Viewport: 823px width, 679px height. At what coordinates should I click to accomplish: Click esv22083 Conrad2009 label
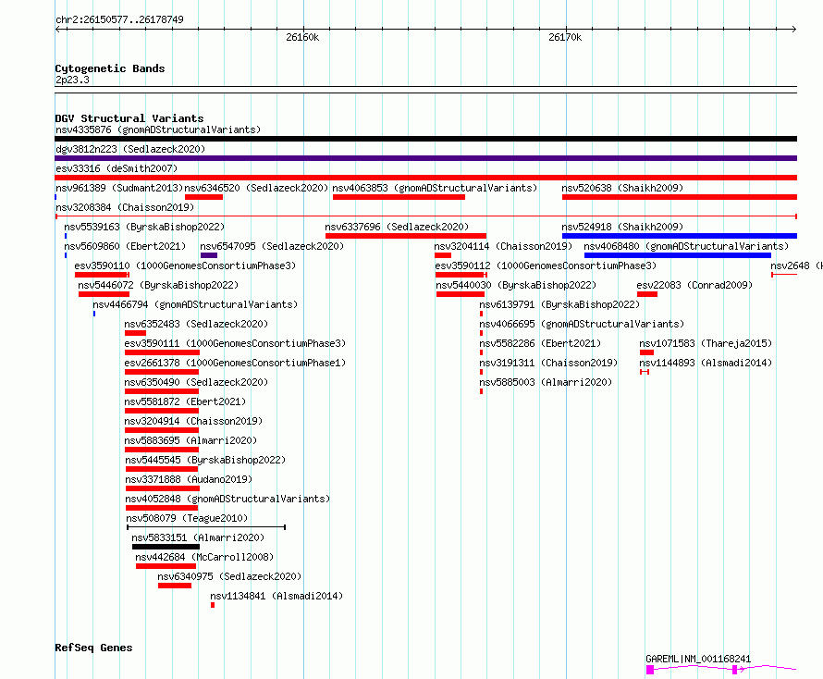[x=695, y=285]
